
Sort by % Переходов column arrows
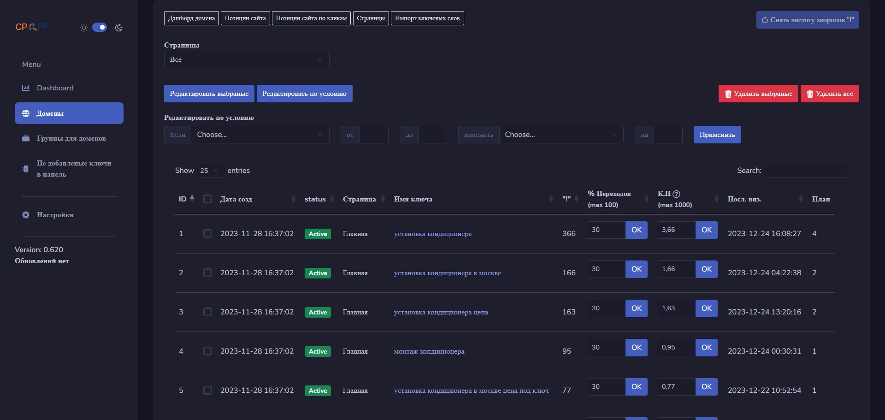pyautogui.click(x=646, y=199)
